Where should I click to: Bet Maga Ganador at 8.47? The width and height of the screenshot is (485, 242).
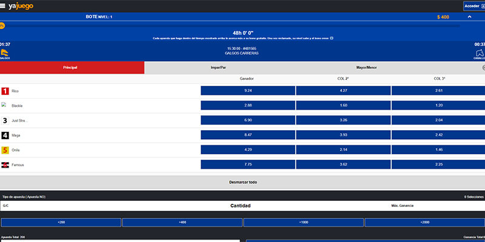click(248, 135)
